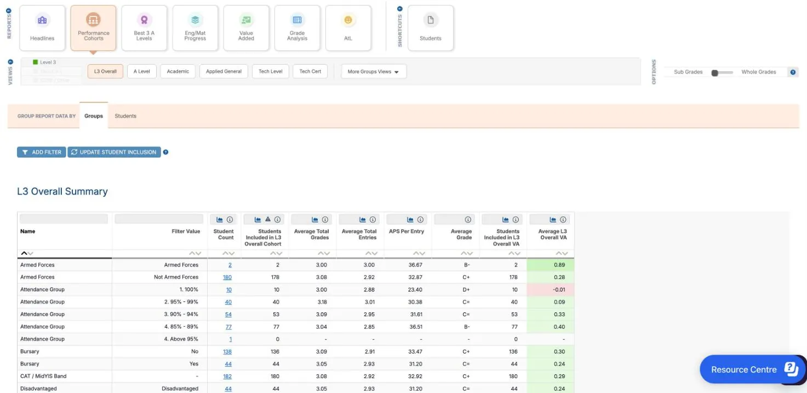Click warning triangle in L3 Overall Cohort column
Image resolution: width=807 pixels, height=393 pixels.
tap(268, 219)
